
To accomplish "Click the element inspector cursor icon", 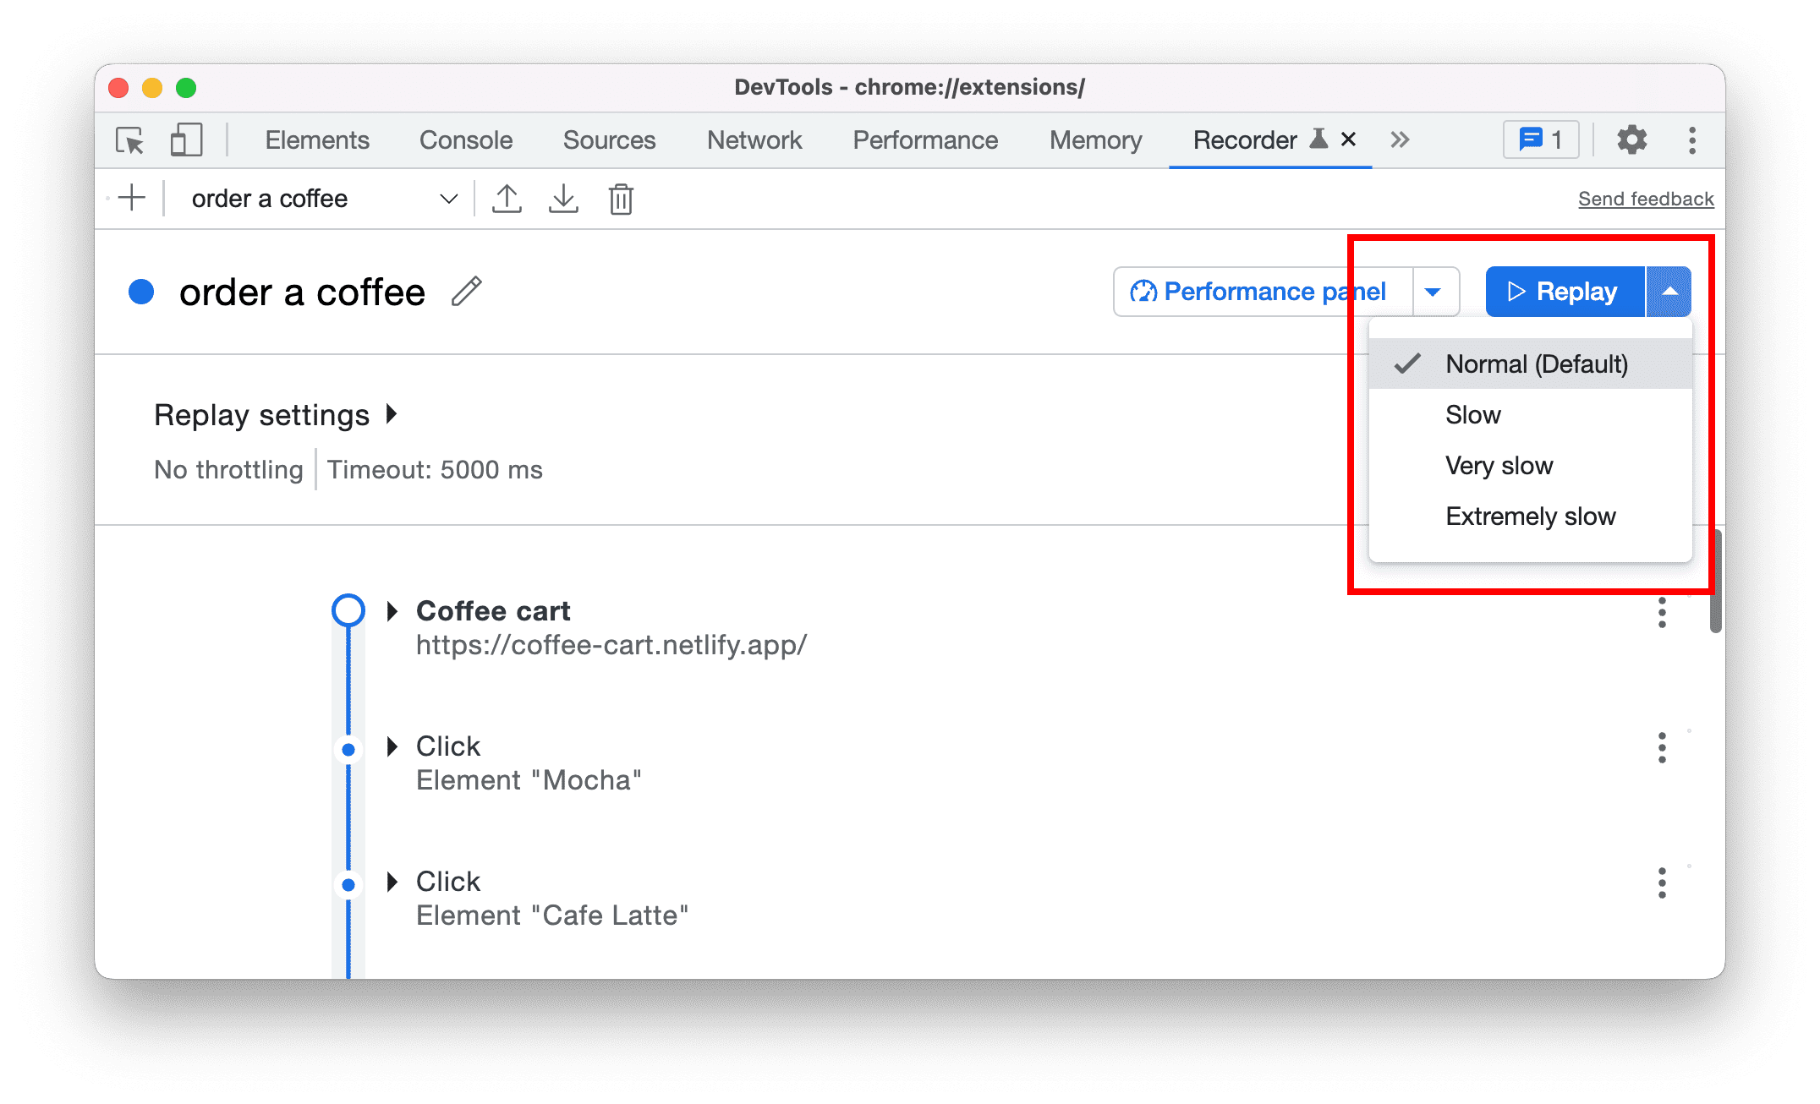I will click(130, 140).
